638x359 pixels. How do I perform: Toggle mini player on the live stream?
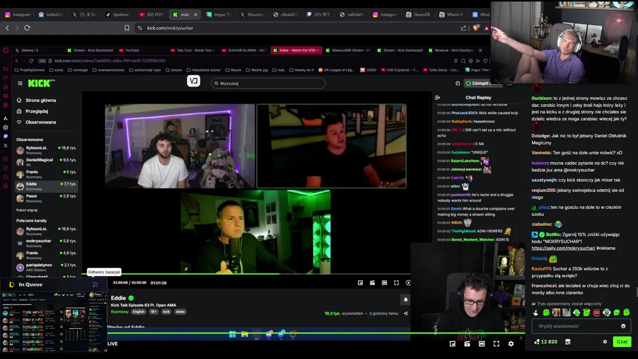[453, 344]
